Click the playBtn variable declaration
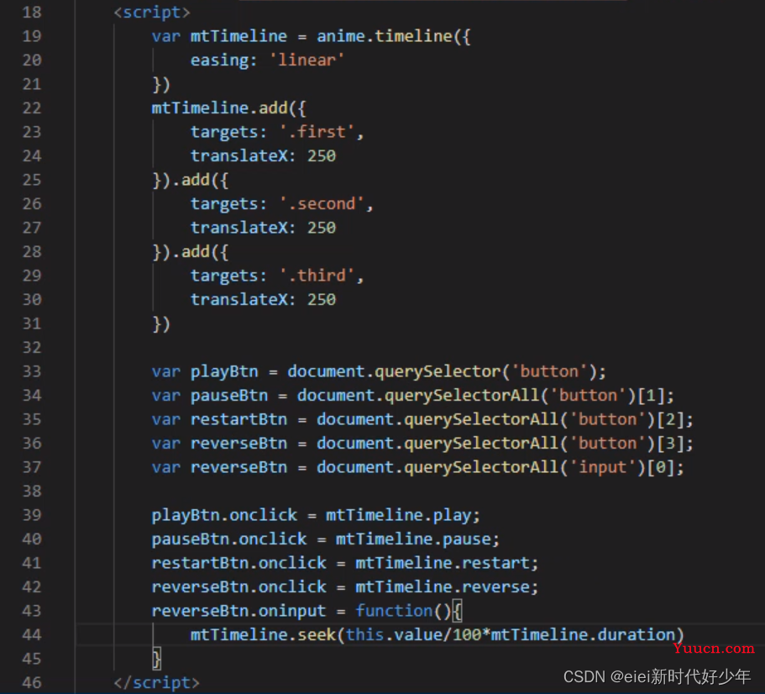Screen dimensions: 765x694 tap(224, 371)
